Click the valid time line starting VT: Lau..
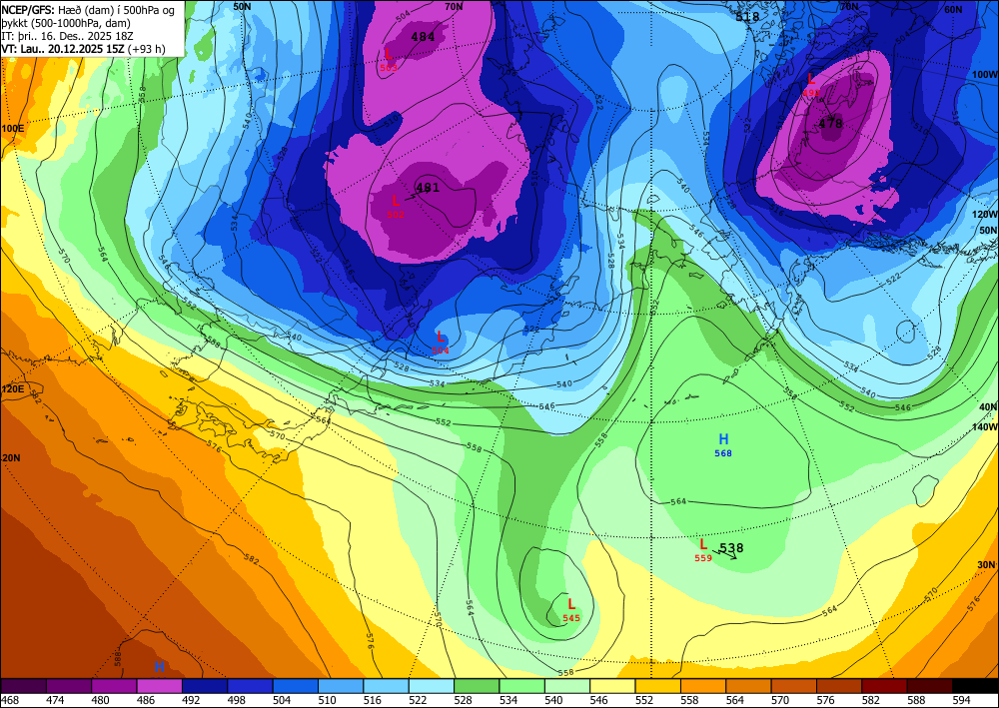This screenshot has width=999, height=708. (84, 49)
